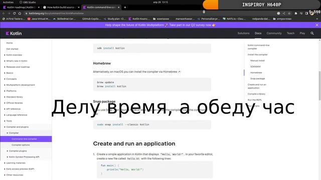Image resolution: width=321 pixels, height=180 pixels.
Task: Open Get started in the docs sidebar
Action: [x=12, y=49]
